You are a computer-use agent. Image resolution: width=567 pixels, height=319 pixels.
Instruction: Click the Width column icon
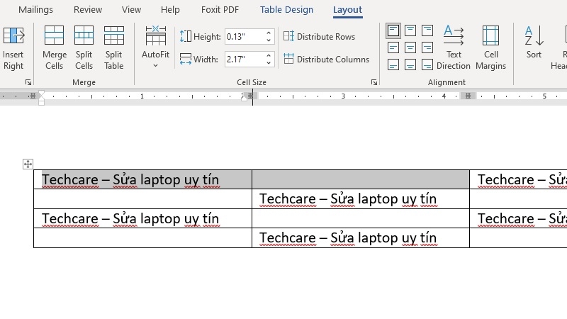186,59
